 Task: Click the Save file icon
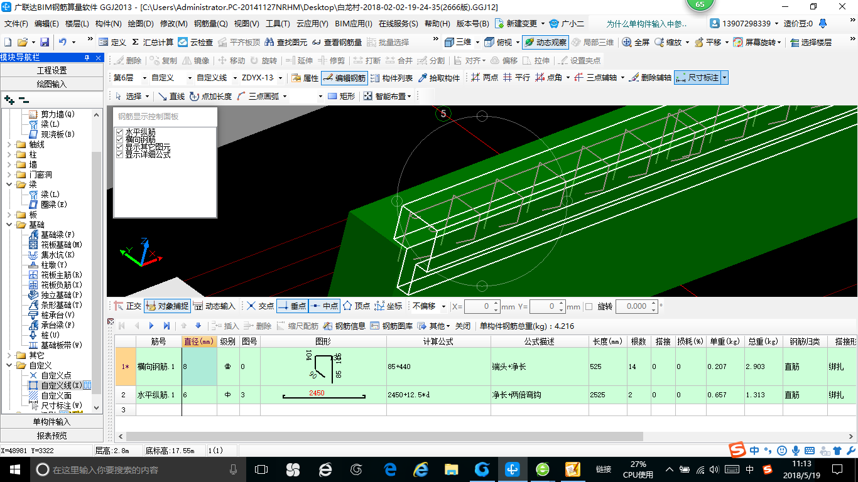[45, 42]
